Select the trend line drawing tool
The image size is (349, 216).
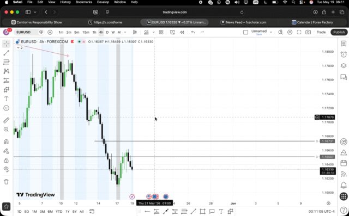[x=6, y=53]
